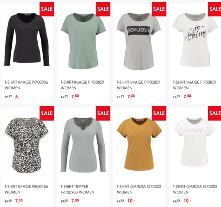Open T-SHIRT GARCIA G70002 title under white shirt

[x=195, y=189]
